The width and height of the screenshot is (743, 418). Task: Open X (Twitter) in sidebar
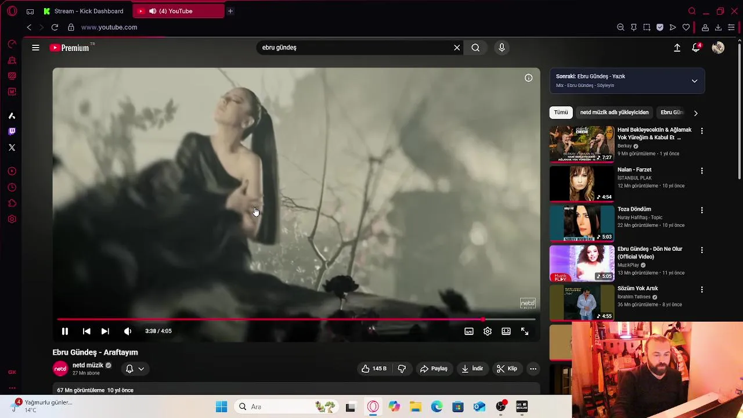(x=12, y=147)
